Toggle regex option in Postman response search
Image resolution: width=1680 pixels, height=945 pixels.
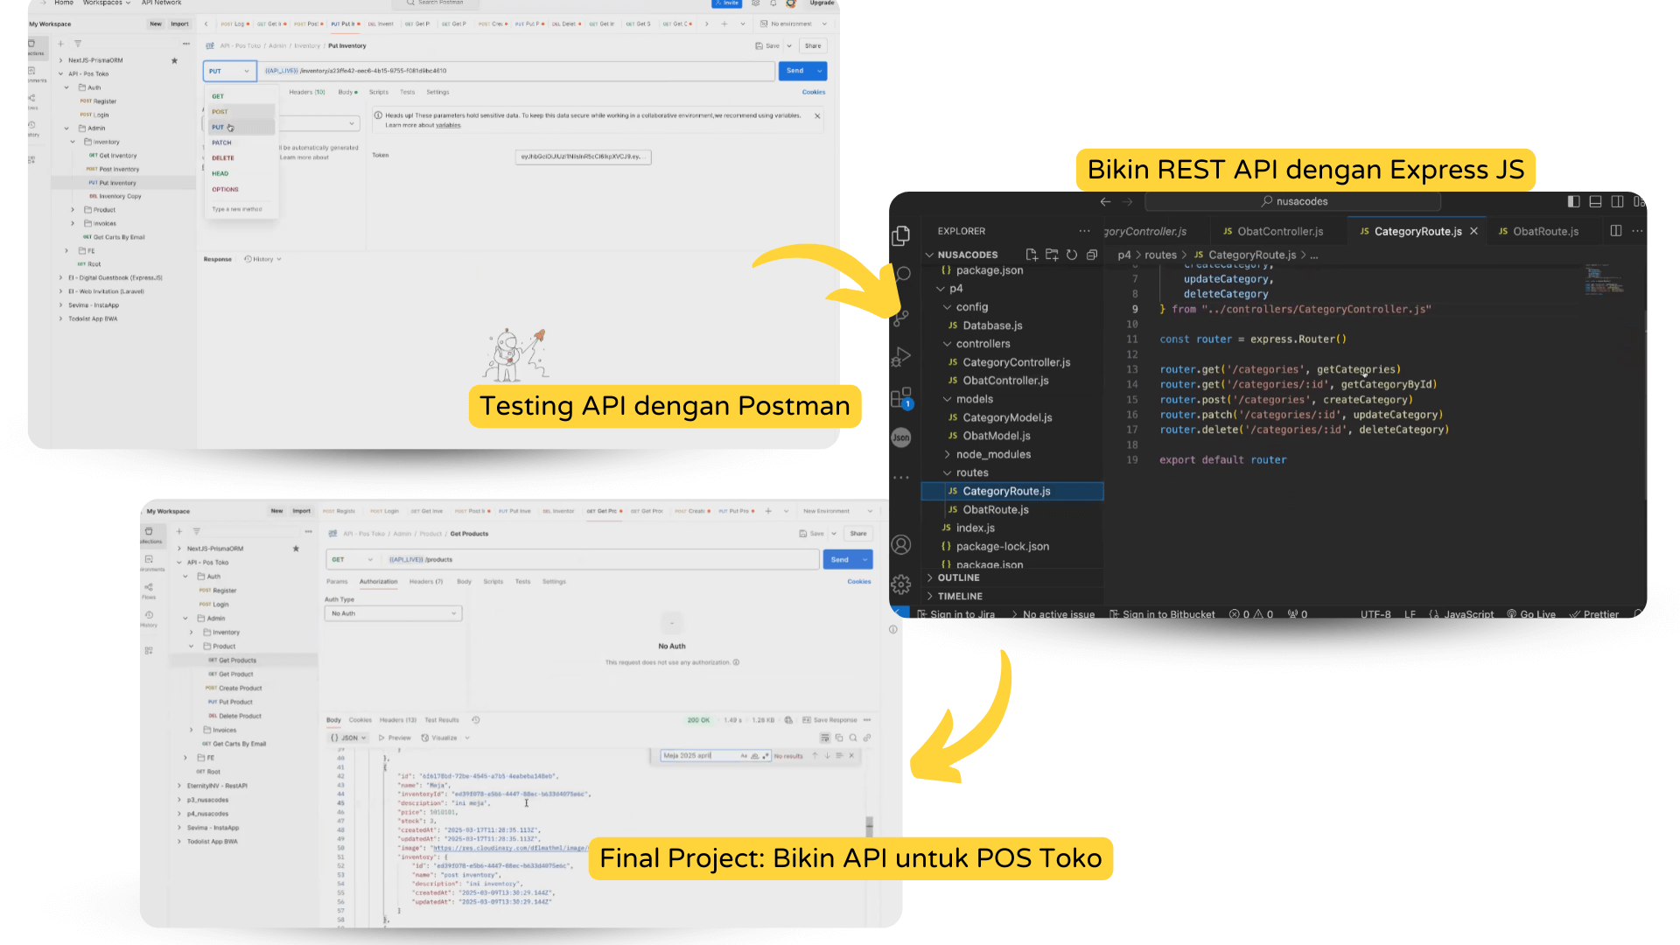point(766,755)
